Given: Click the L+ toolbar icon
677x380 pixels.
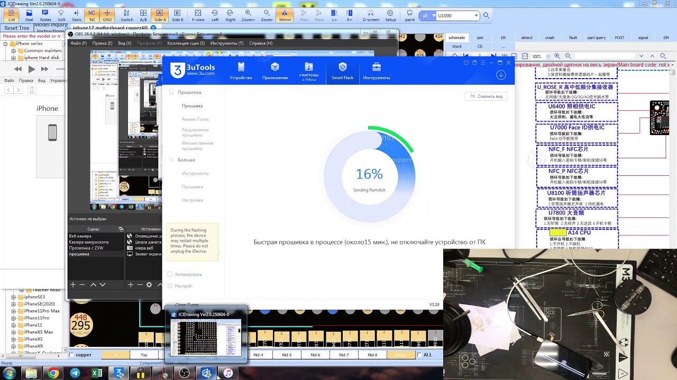Looking at the screenshot, I should coord(334,15).
